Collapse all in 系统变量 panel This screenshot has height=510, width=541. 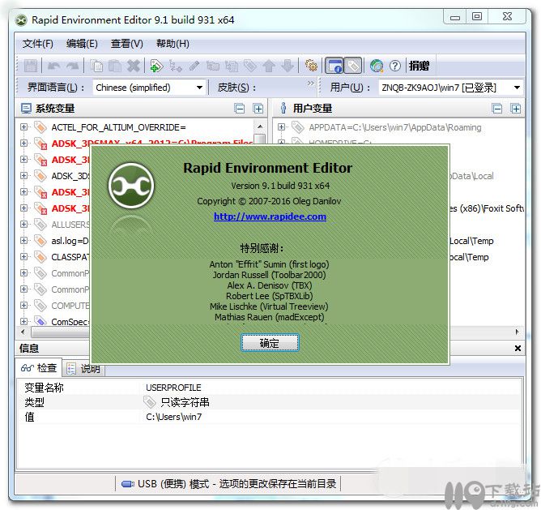click(x=240, y=109)
